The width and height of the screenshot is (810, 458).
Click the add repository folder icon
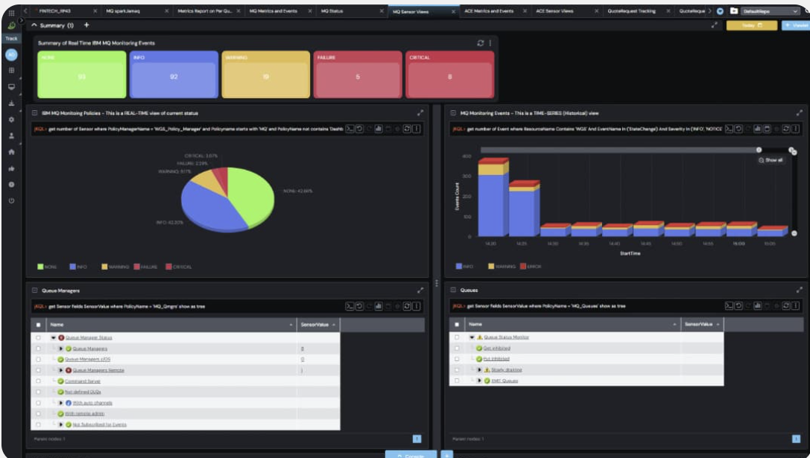click(x=733, y=11)
